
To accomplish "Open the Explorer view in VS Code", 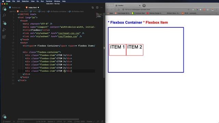I will [x=4, y=9].
